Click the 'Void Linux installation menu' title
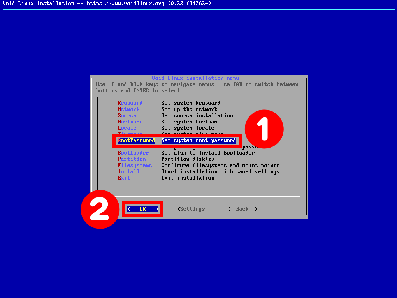This screenshot has width=397, height=298. pyautogui.click(x=195, y=78)
